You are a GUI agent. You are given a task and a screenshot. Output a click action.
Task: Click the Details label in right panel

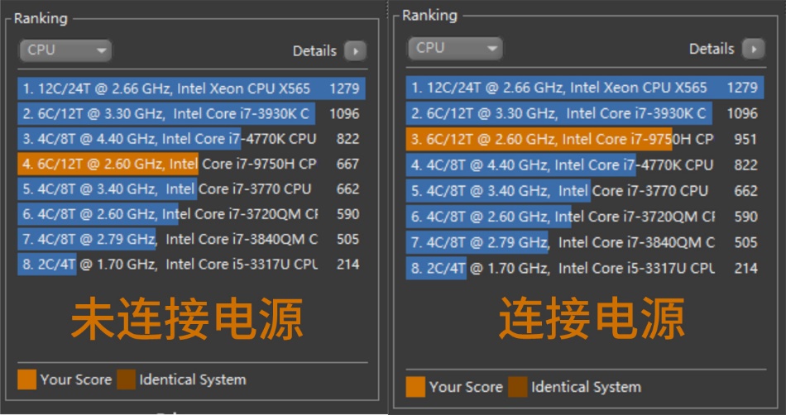pyautogui.click(x=712, y=49)
